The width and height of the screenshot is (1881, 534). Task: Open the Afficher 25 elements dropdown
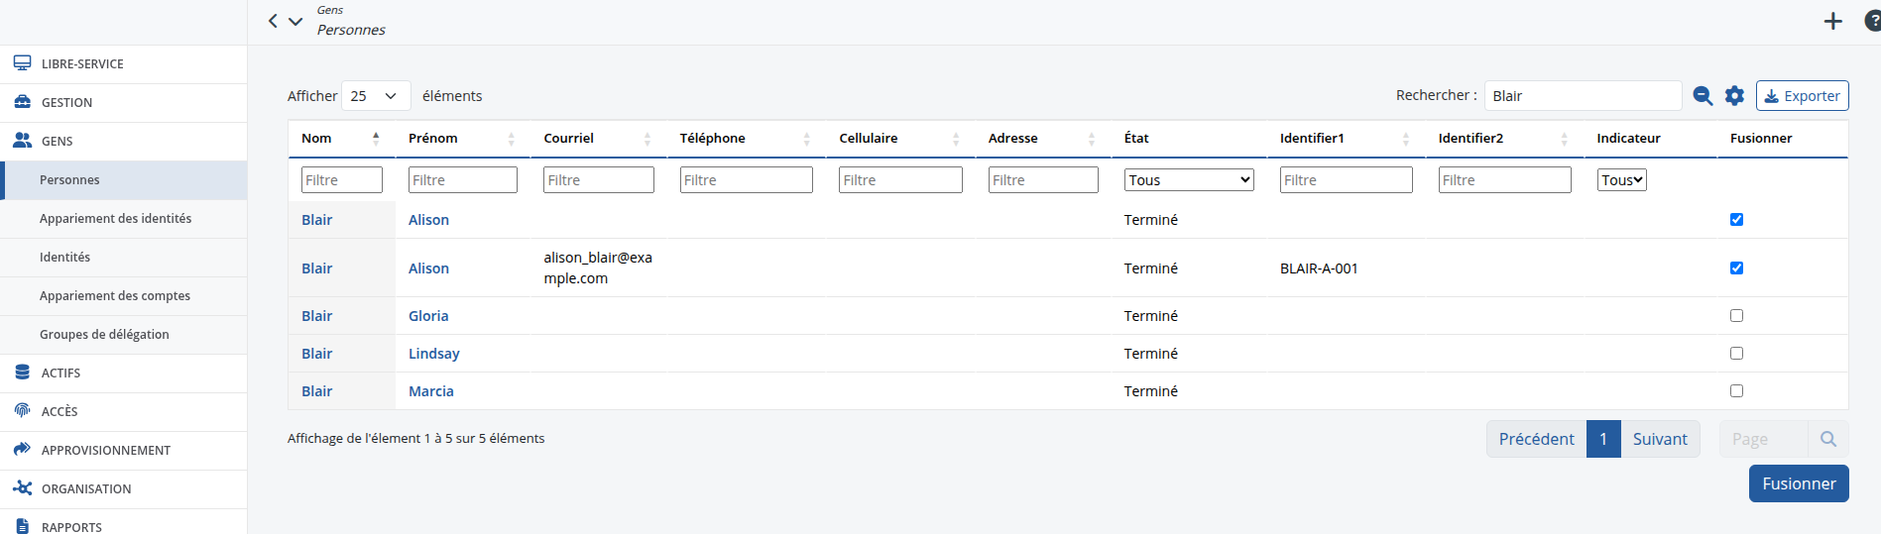click(376, 96)
